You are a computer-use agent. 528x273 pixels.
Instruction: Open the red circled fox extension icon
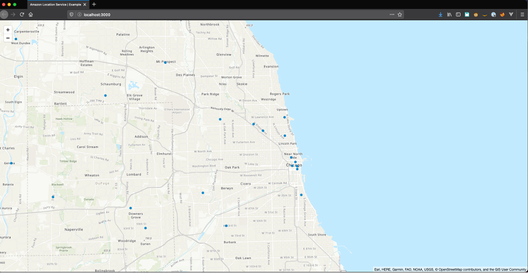click(502, 15)
